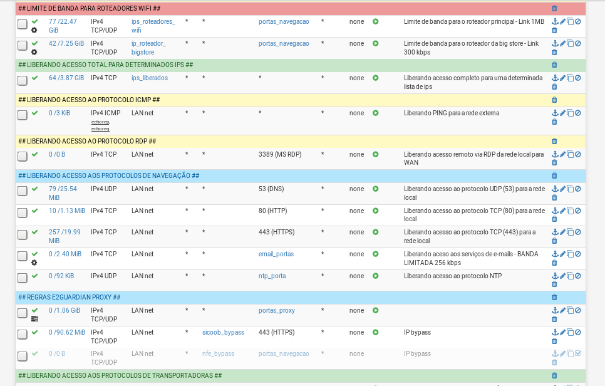605x386 pixels.
Task: Delete the RDP protocol separator
Action: [554, 142]
